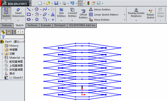Click the New document icon
Viewport: 167px width, 101px height.
tap(40, 3)
